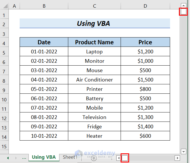The height and width of the screenshot is (163, 190).
Task: Select column D header
Action: [145, 6]
